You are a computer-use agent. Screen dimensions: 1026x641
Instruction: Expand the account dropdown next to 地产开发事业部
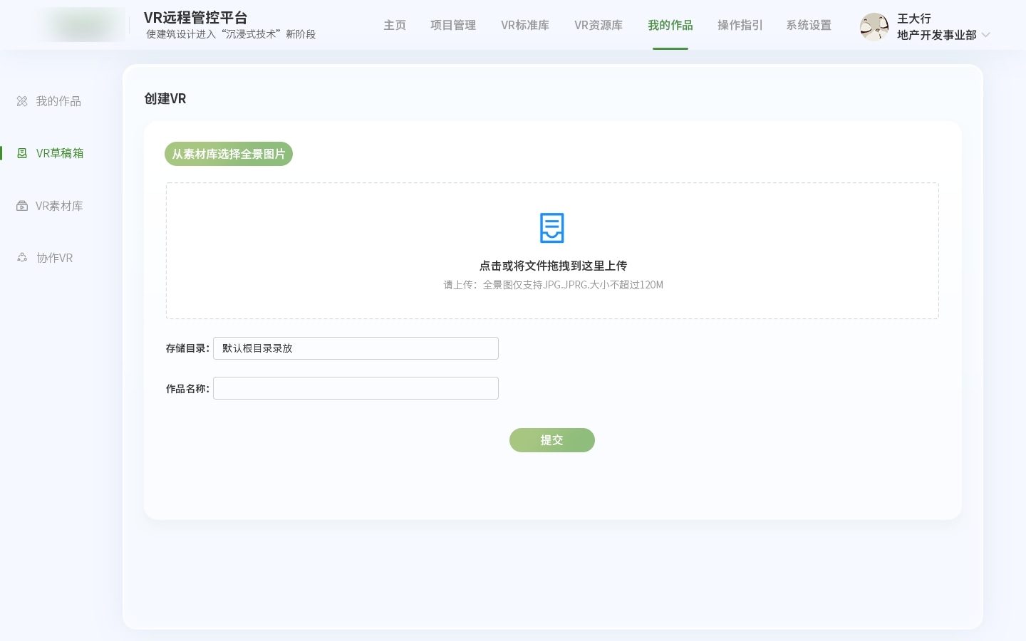pyautogui.click(x=986, y=35)
